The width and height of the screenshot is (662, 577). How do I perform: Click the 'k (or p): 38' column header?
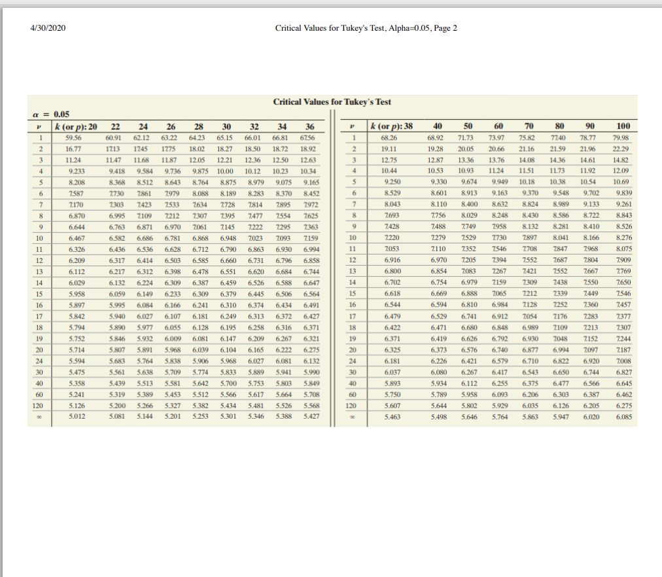pos(391,126)
